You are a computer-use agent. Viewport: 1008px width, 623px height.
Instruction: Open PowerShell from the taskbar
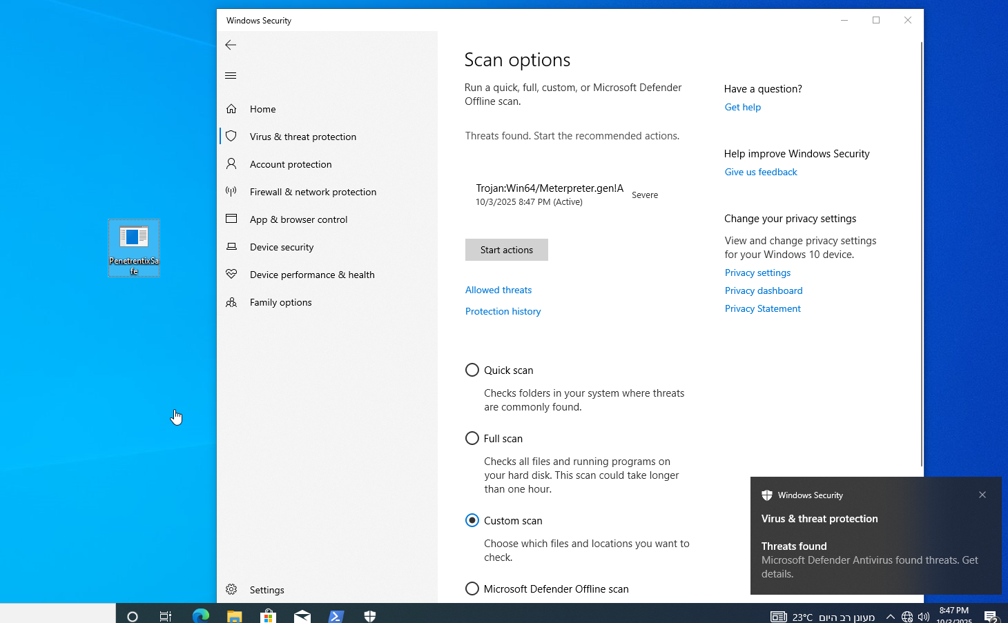coord(336,615)
